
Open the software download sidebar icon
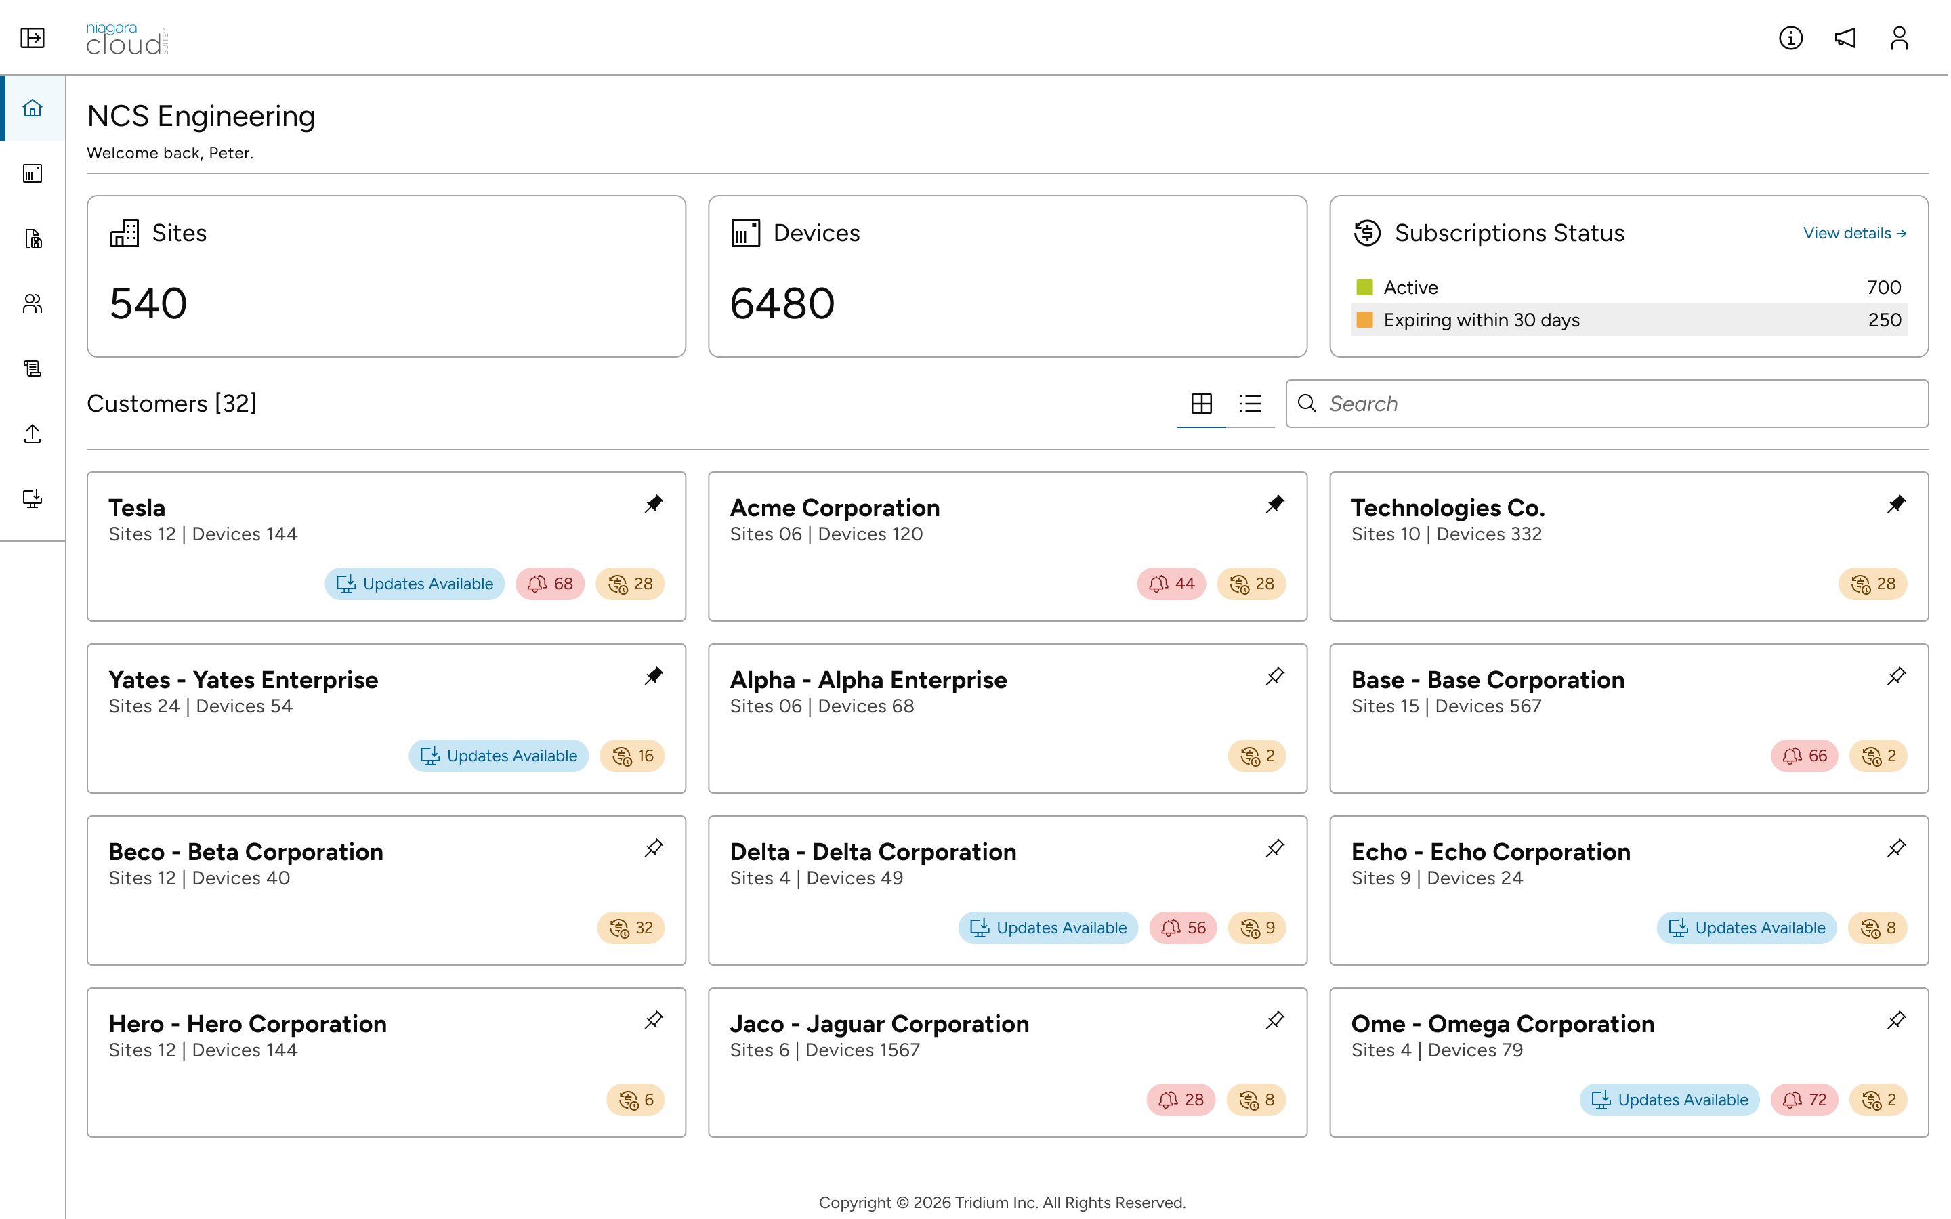[33, 498]
